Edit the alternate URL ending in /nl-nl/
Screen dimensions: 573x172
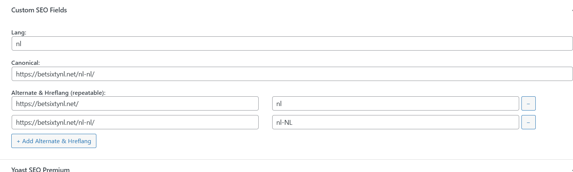point(135,122)
